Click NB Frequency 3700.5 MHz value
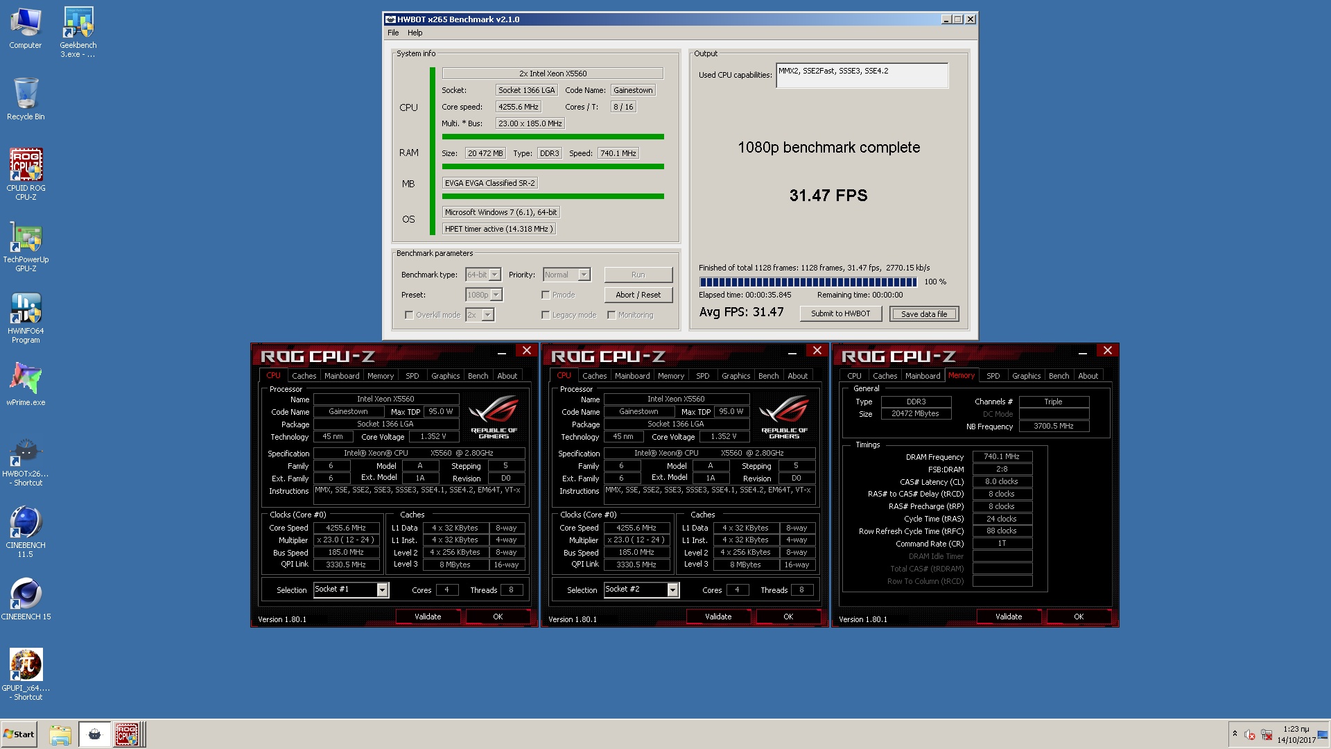Viewport: 1331px width, 749px height. 1054,426
